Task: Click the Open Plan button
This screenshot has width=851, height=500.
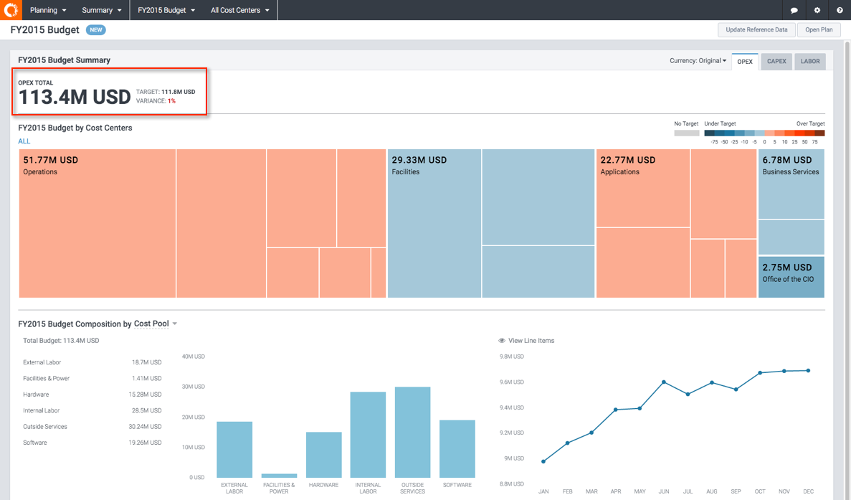Action: point(819,30)
